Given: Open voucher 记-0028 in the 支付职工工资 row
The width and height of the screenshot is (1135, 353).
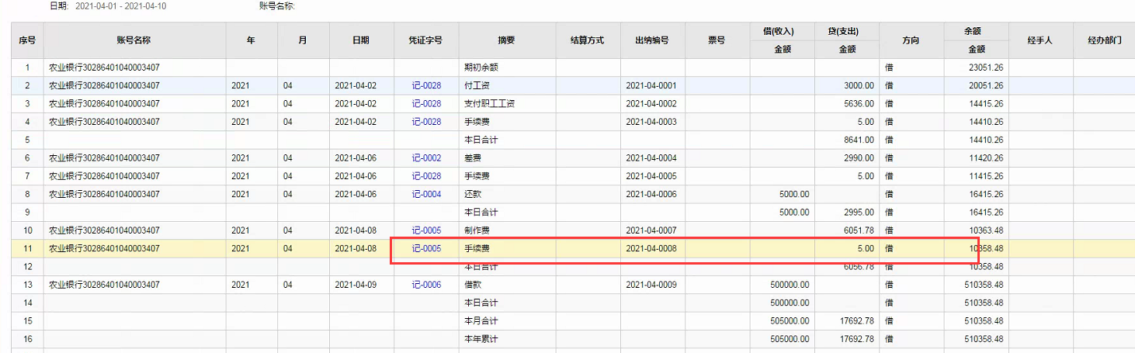Looking at the screenshot, I should point(426,104).
